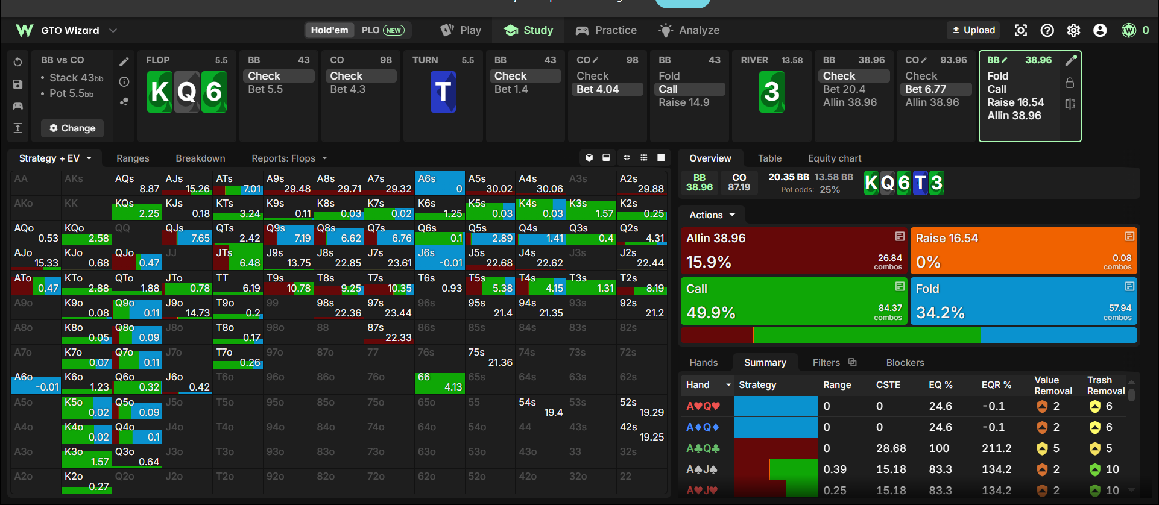Click the pencil edit icon beside BB vs CO
This screenshot has width=1159, height=505.
124,62
